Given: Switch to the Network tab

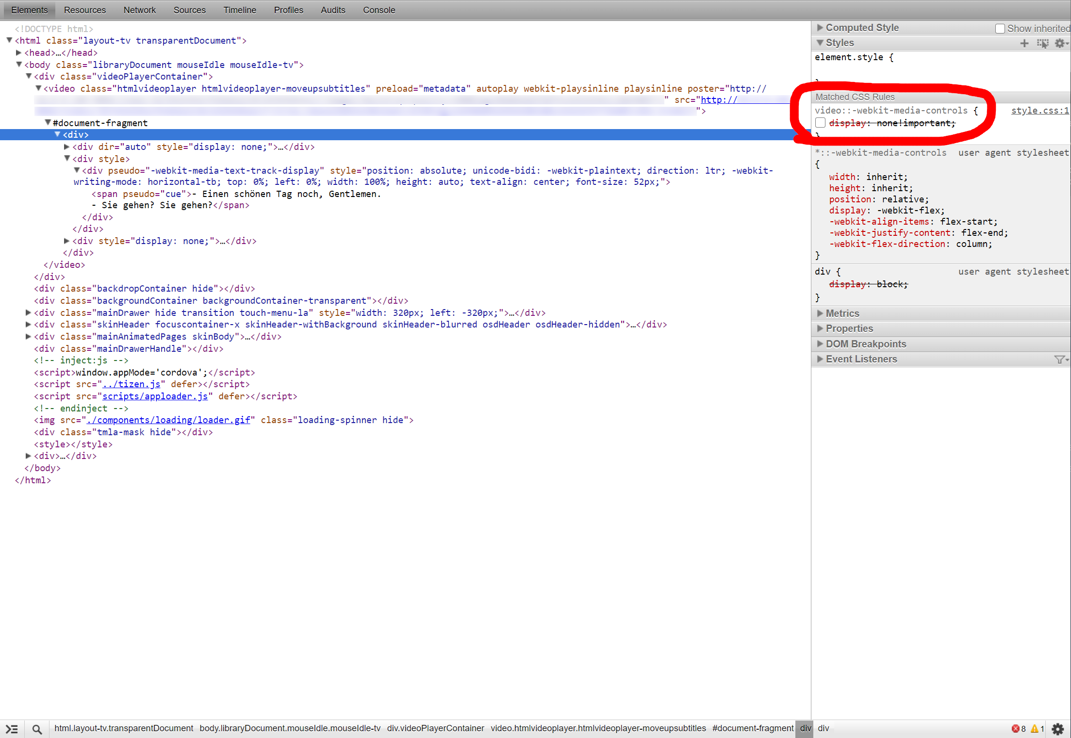Looking at the screenshot, I should [x=139, y=10].
